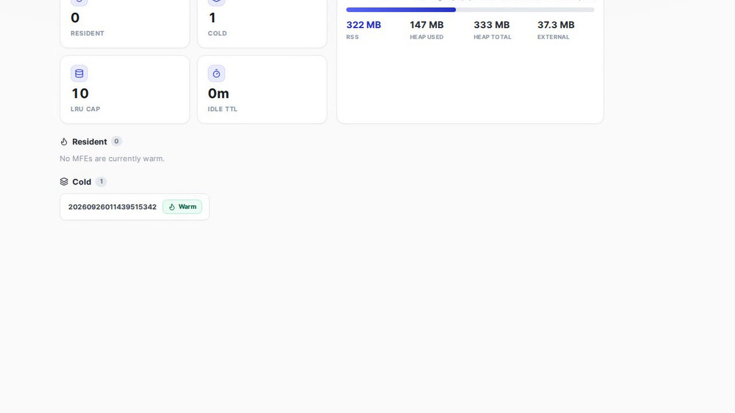
Task: Select the 37.3 MB EXTERNAL metric
Action: [556, 30]
